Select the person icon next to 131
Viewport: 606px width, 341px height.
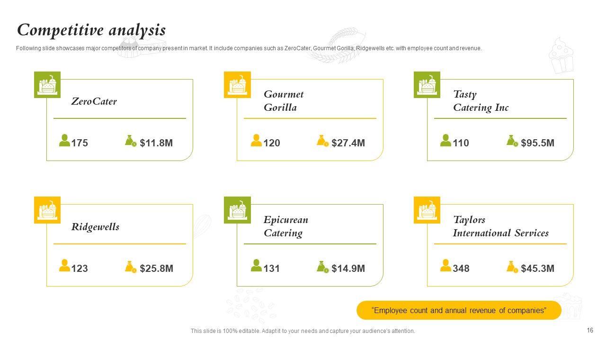[x=256, y=266]
